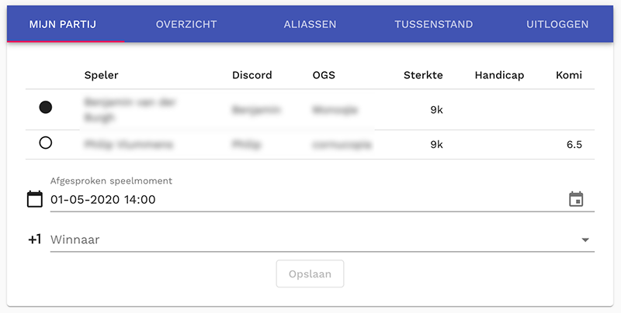Click the Sterkte column header

423,75
